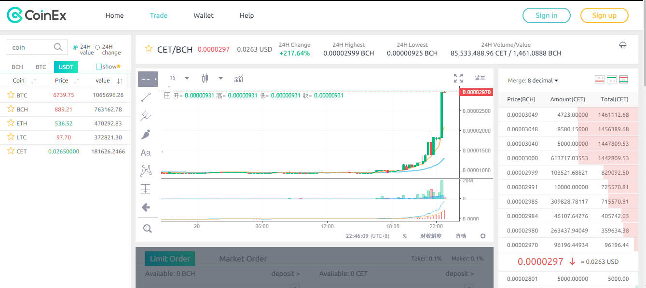Image resolution: width=646 pixels, height=288 pixels.
Task: Open the Trade menu item
Action: point(159,15)
